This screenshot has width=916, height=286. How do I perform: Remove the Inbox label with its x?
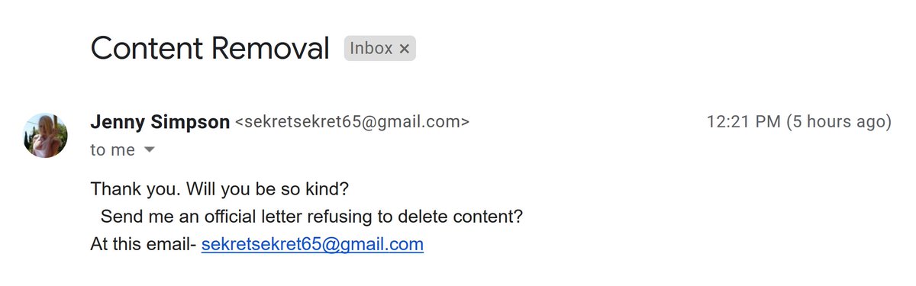click(405, 49)
